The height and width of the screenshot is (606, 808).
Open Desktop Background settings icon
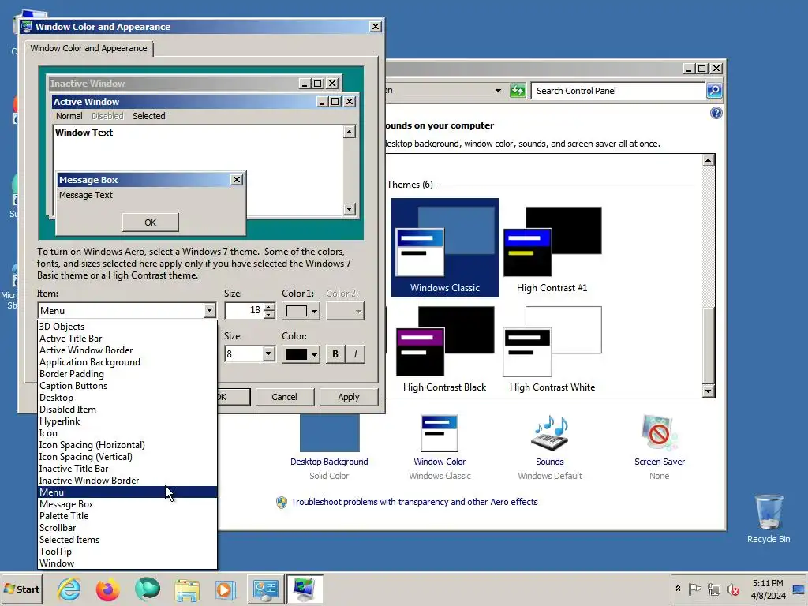(x=329, y=433)
